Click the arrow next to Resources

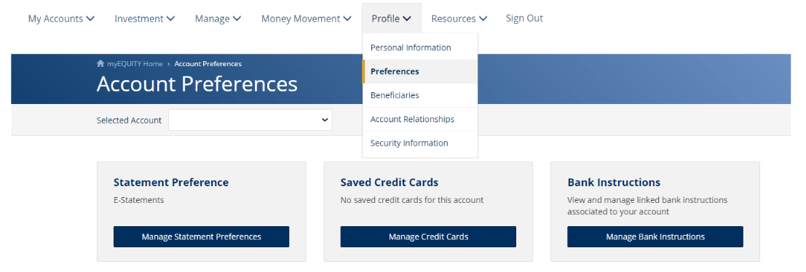click(483, 18)
